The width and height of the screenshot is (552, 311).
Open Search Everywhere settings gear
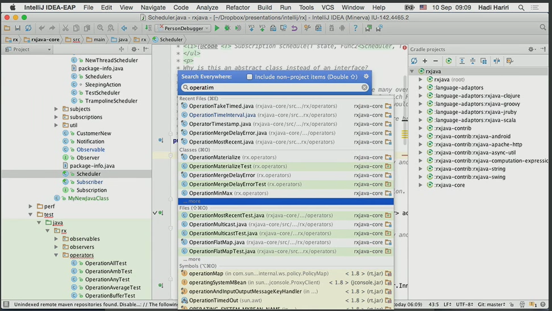[x=366, y=76]
